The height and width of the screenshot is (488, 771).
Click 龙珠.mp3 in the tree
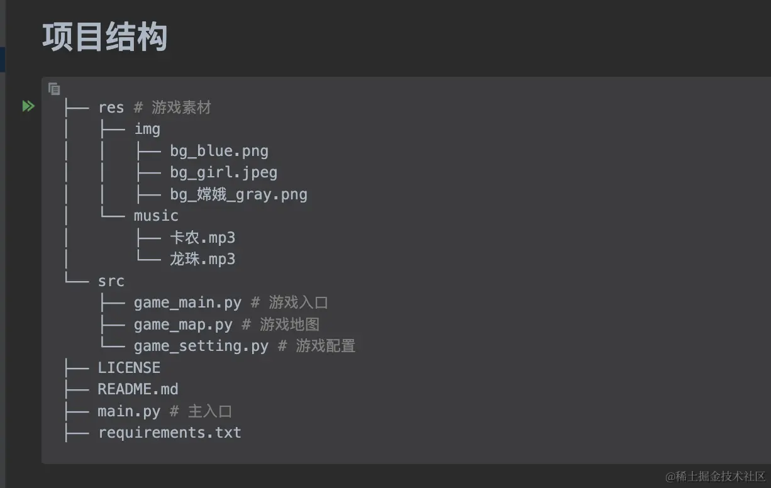[x=202, y=259]
